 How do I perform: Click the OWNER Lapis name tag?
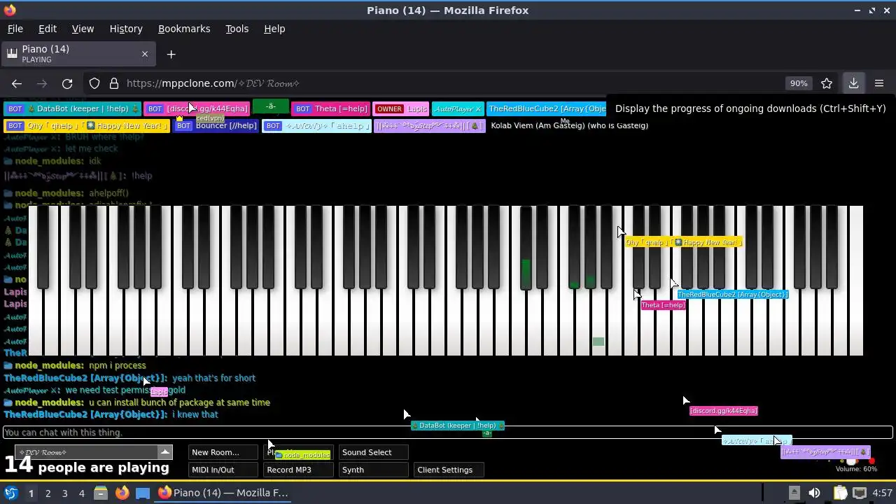pyautogui.click(x=401, y=108)
